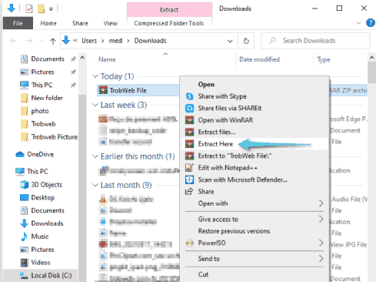
Task: Open the File menu tab
Action: (18, 23)
